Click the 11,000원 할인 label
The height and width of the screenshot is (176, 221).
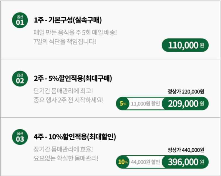(146, 104)
